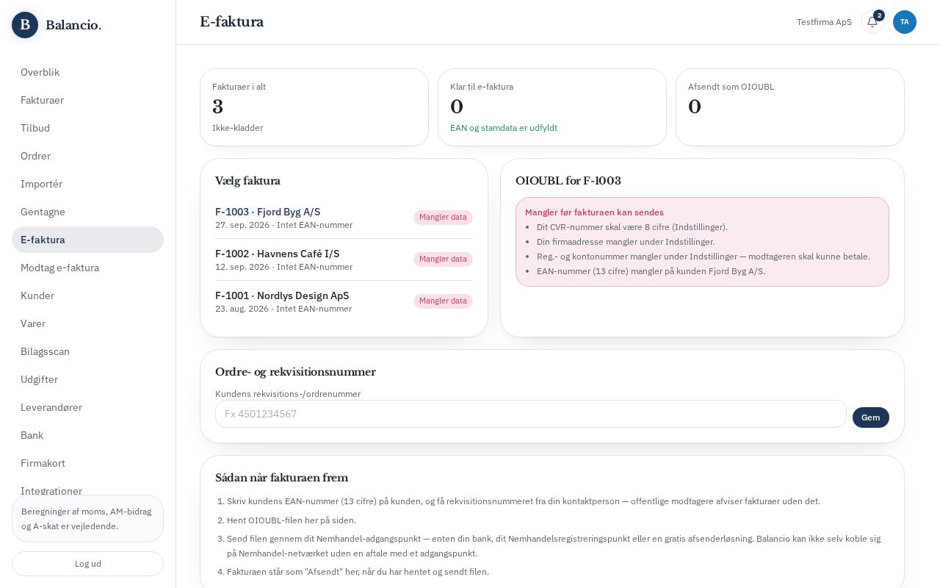Image resolution: width=940 pixels, height=588 pixels.
Task: Select invoice F-1003 · Fjord Byg A/S
Action: pyautogui.click(x=344, y=218)
